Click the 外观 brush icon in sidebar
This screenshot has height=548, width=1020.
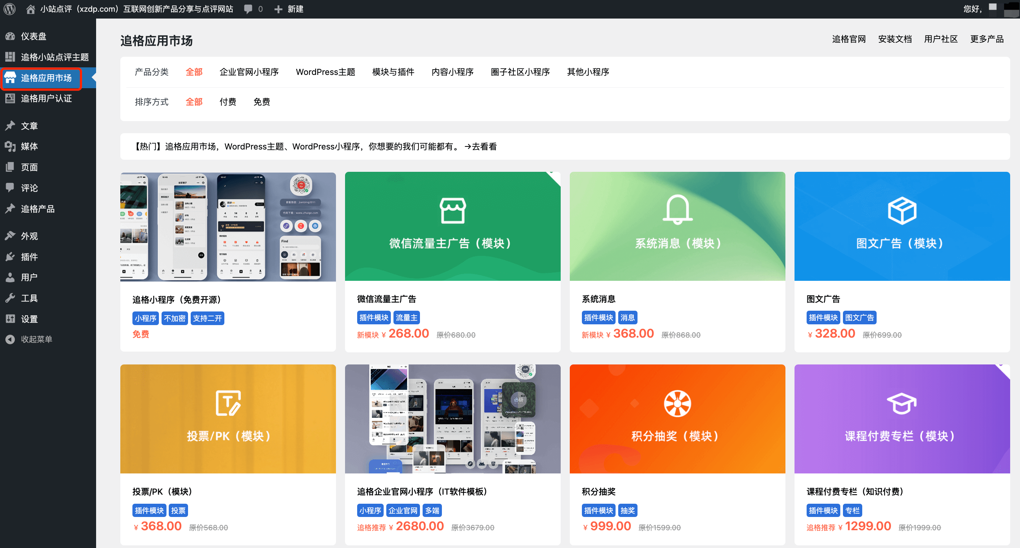(10, 236)
